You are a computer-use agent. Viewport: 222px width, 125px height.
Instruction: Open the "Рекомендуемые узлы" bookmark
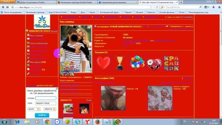pyautogui.click(x=197, y=12)
